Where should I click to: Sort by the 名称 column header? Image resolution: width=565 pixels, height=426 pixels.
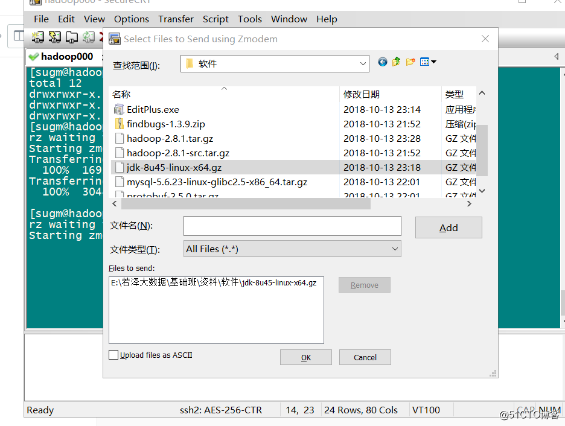(x=225, y=94)
